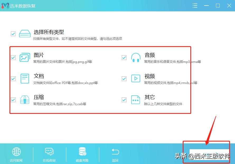Open 访问官网 using the globe icon

pos(16,152)
